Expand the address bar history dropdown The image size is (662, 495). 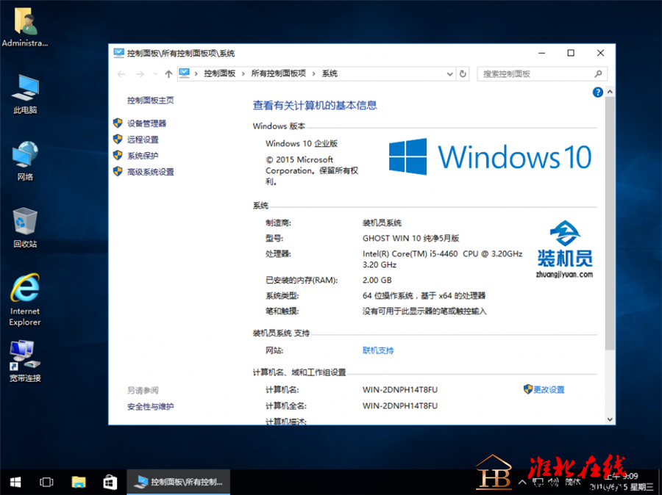pyautogui.click(x=449, y=74)
